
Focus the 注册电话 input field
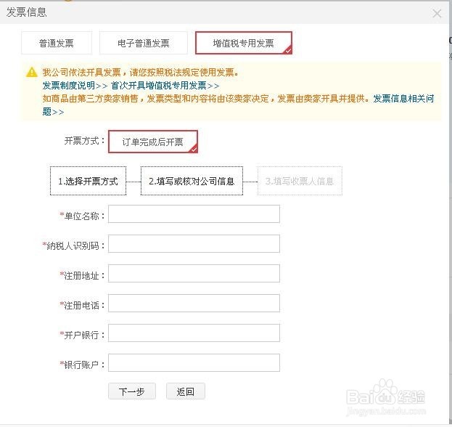(194, 303)
